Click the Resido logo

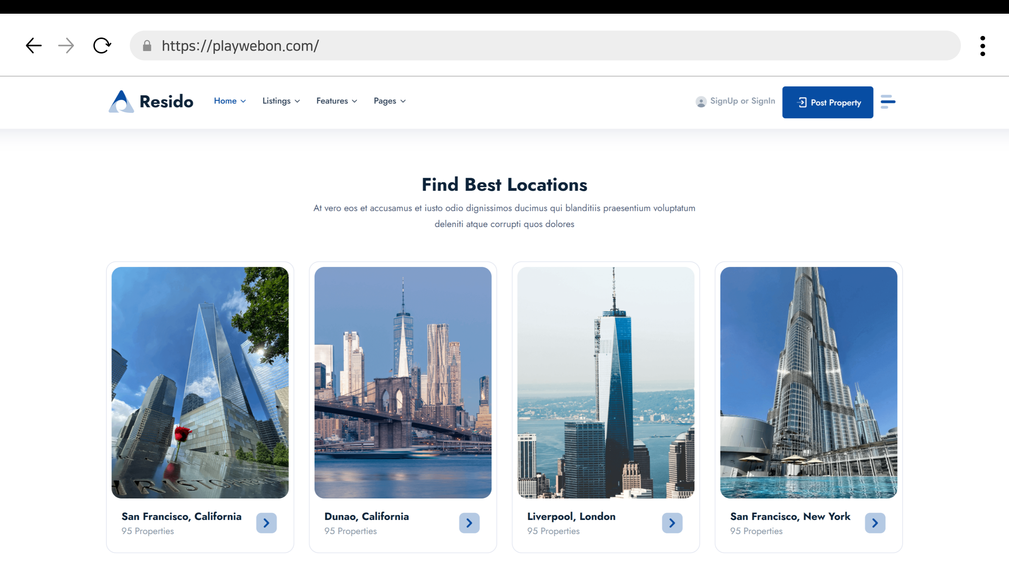[151, 101]
